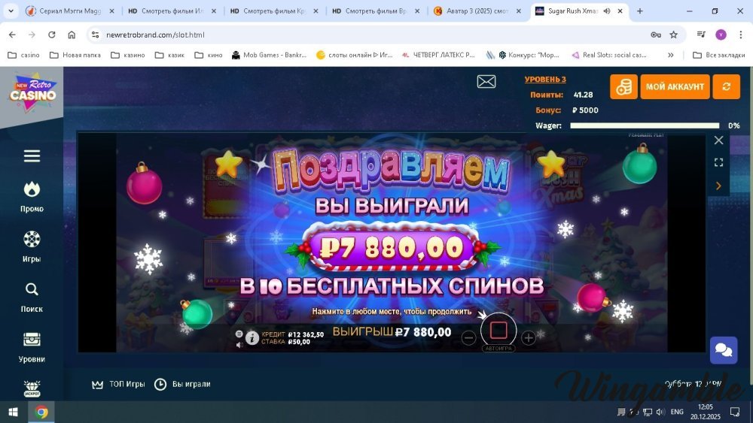Click the orange coins deposit icon

pos(623,86)
